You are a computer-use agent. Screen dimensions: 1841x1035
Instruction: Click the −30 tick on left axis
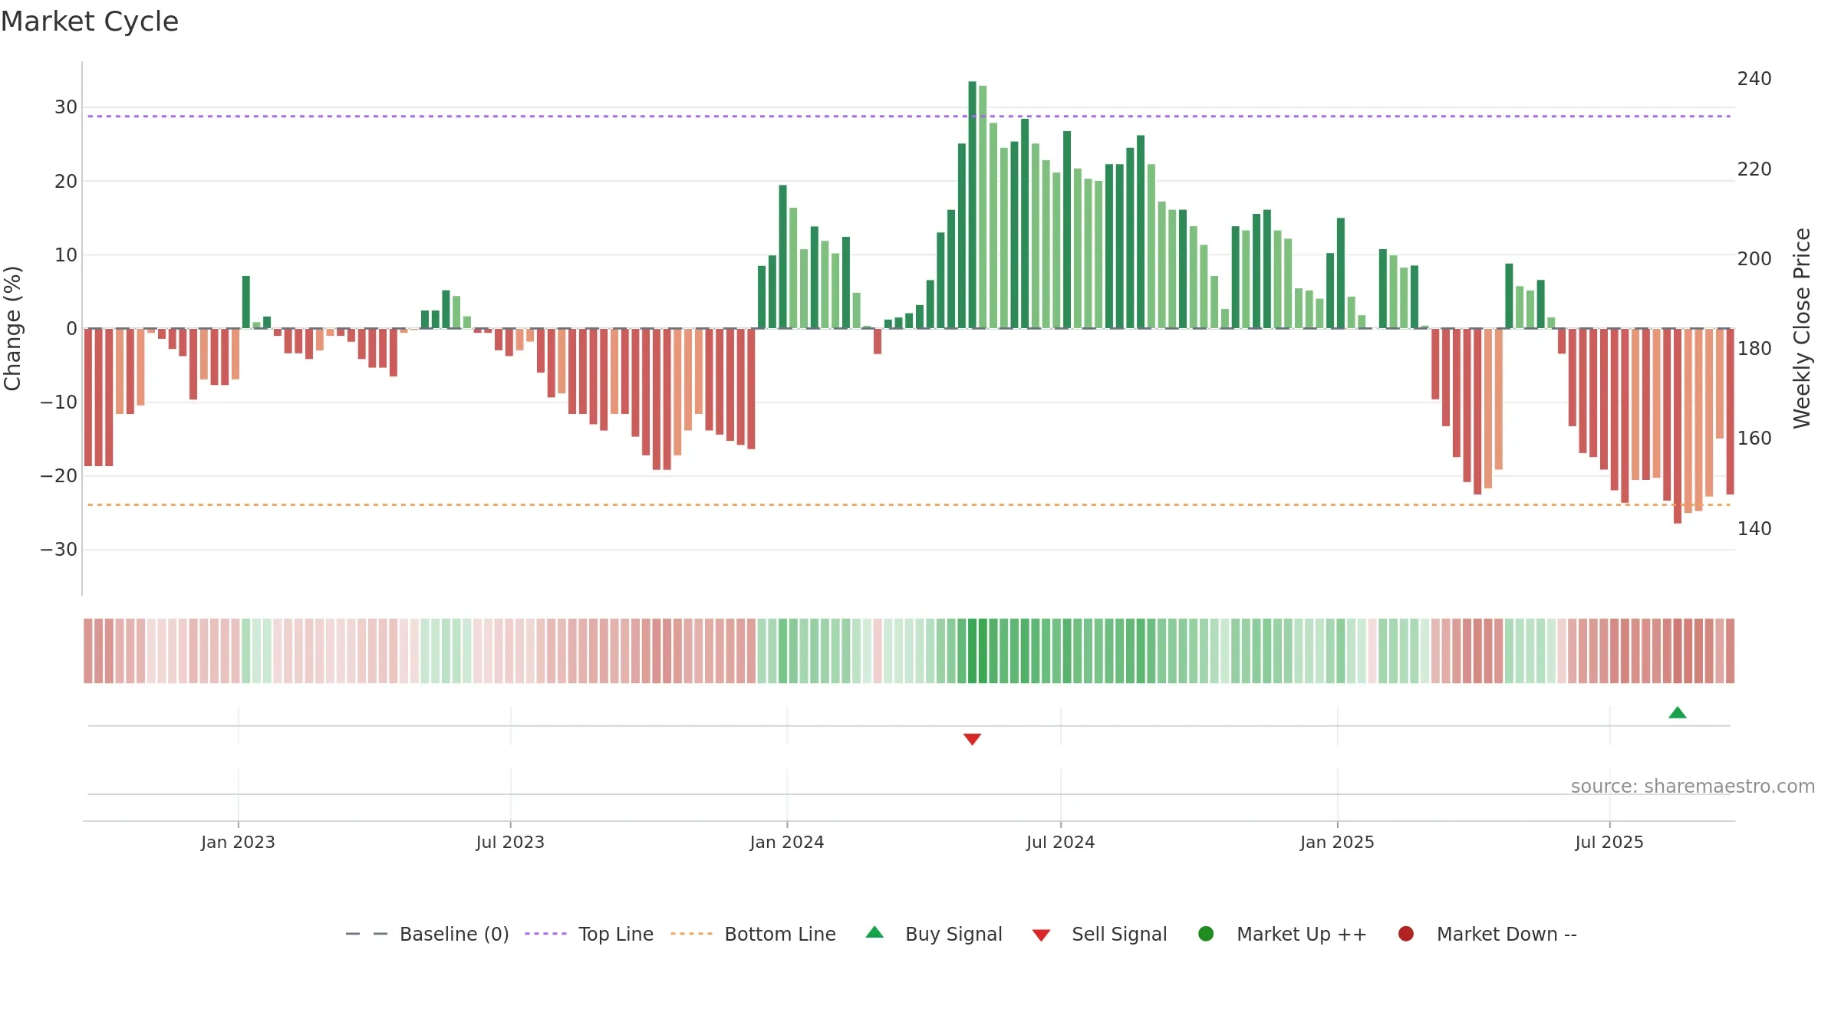pos(59,550)
